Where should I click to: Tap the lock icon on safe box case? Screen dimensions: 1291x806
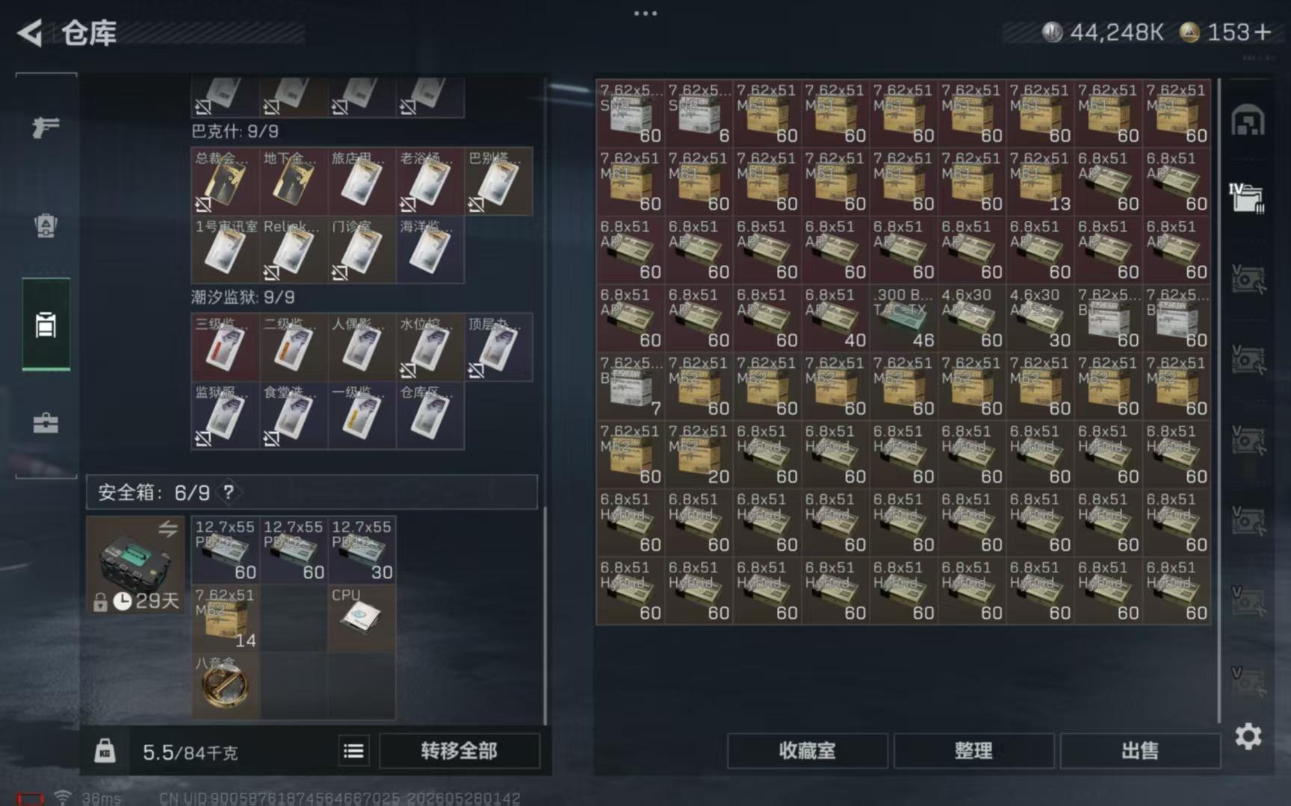click(100, 602)
